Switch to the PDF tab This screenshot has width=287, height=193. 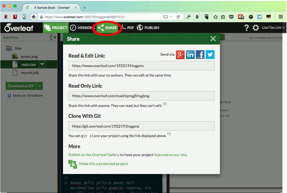coord(128,28)
